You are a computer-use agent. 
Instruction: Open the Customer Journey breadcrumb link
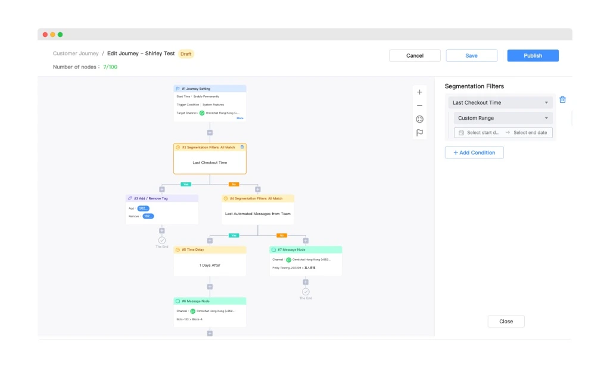76,52
